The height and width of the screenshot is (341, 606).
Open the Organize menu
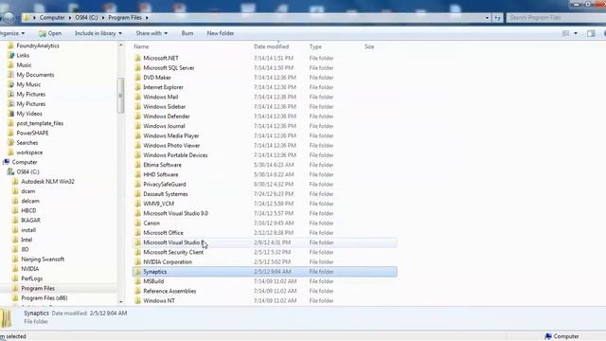[x=12, y=33]
